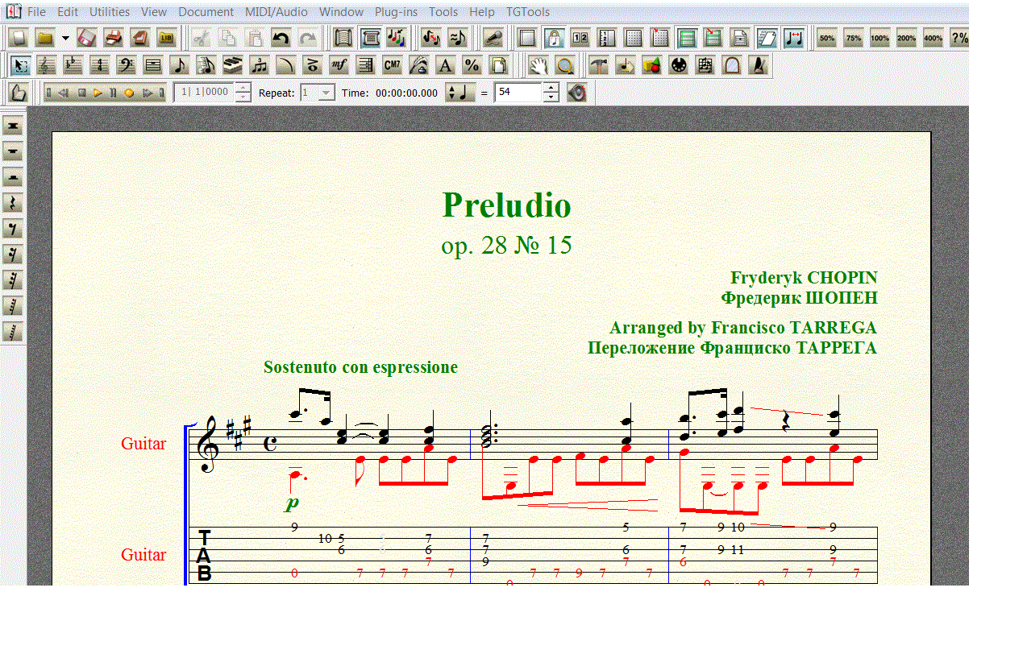Undo the last action
1027x658 pixels.
pyautogui.click(x=281, y=38)
